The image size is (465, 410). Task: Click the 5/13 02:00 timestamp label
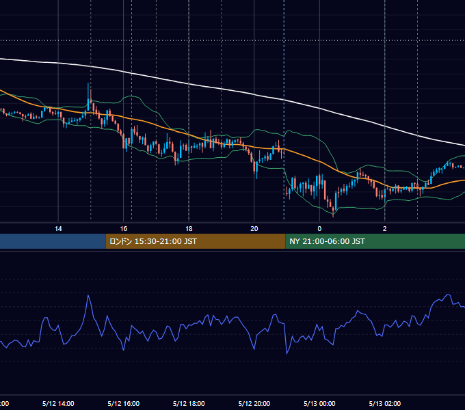pos(384,403)
